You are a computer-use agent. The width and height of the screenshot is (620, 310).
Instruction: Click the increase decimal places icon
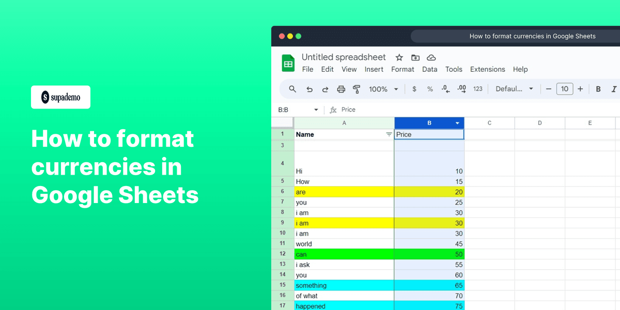click(461, 89)
